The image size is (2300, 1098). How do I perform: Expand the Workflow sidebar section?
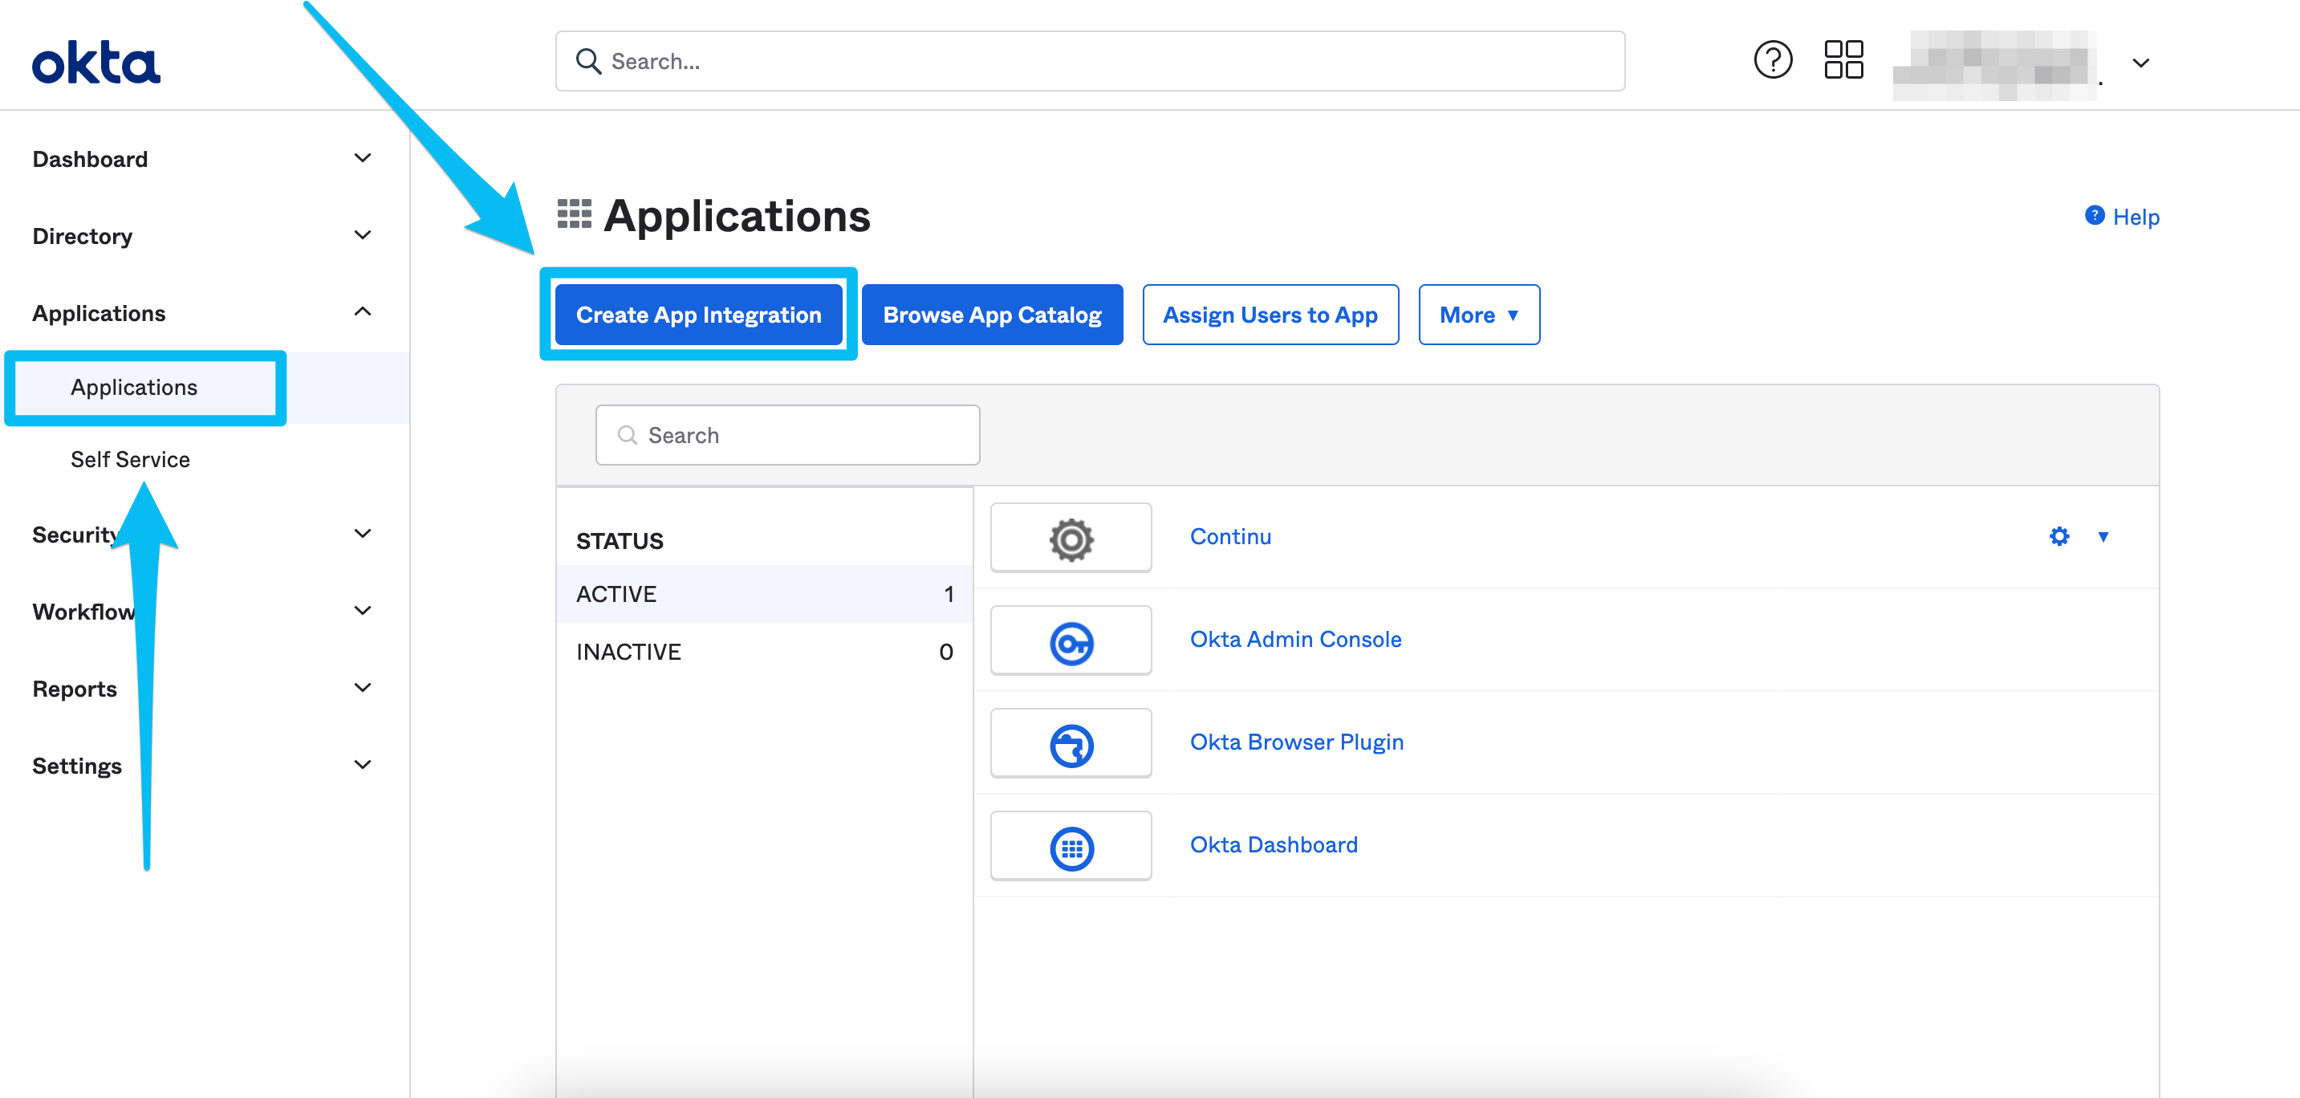pyautogui.click(x=362, y=611)
